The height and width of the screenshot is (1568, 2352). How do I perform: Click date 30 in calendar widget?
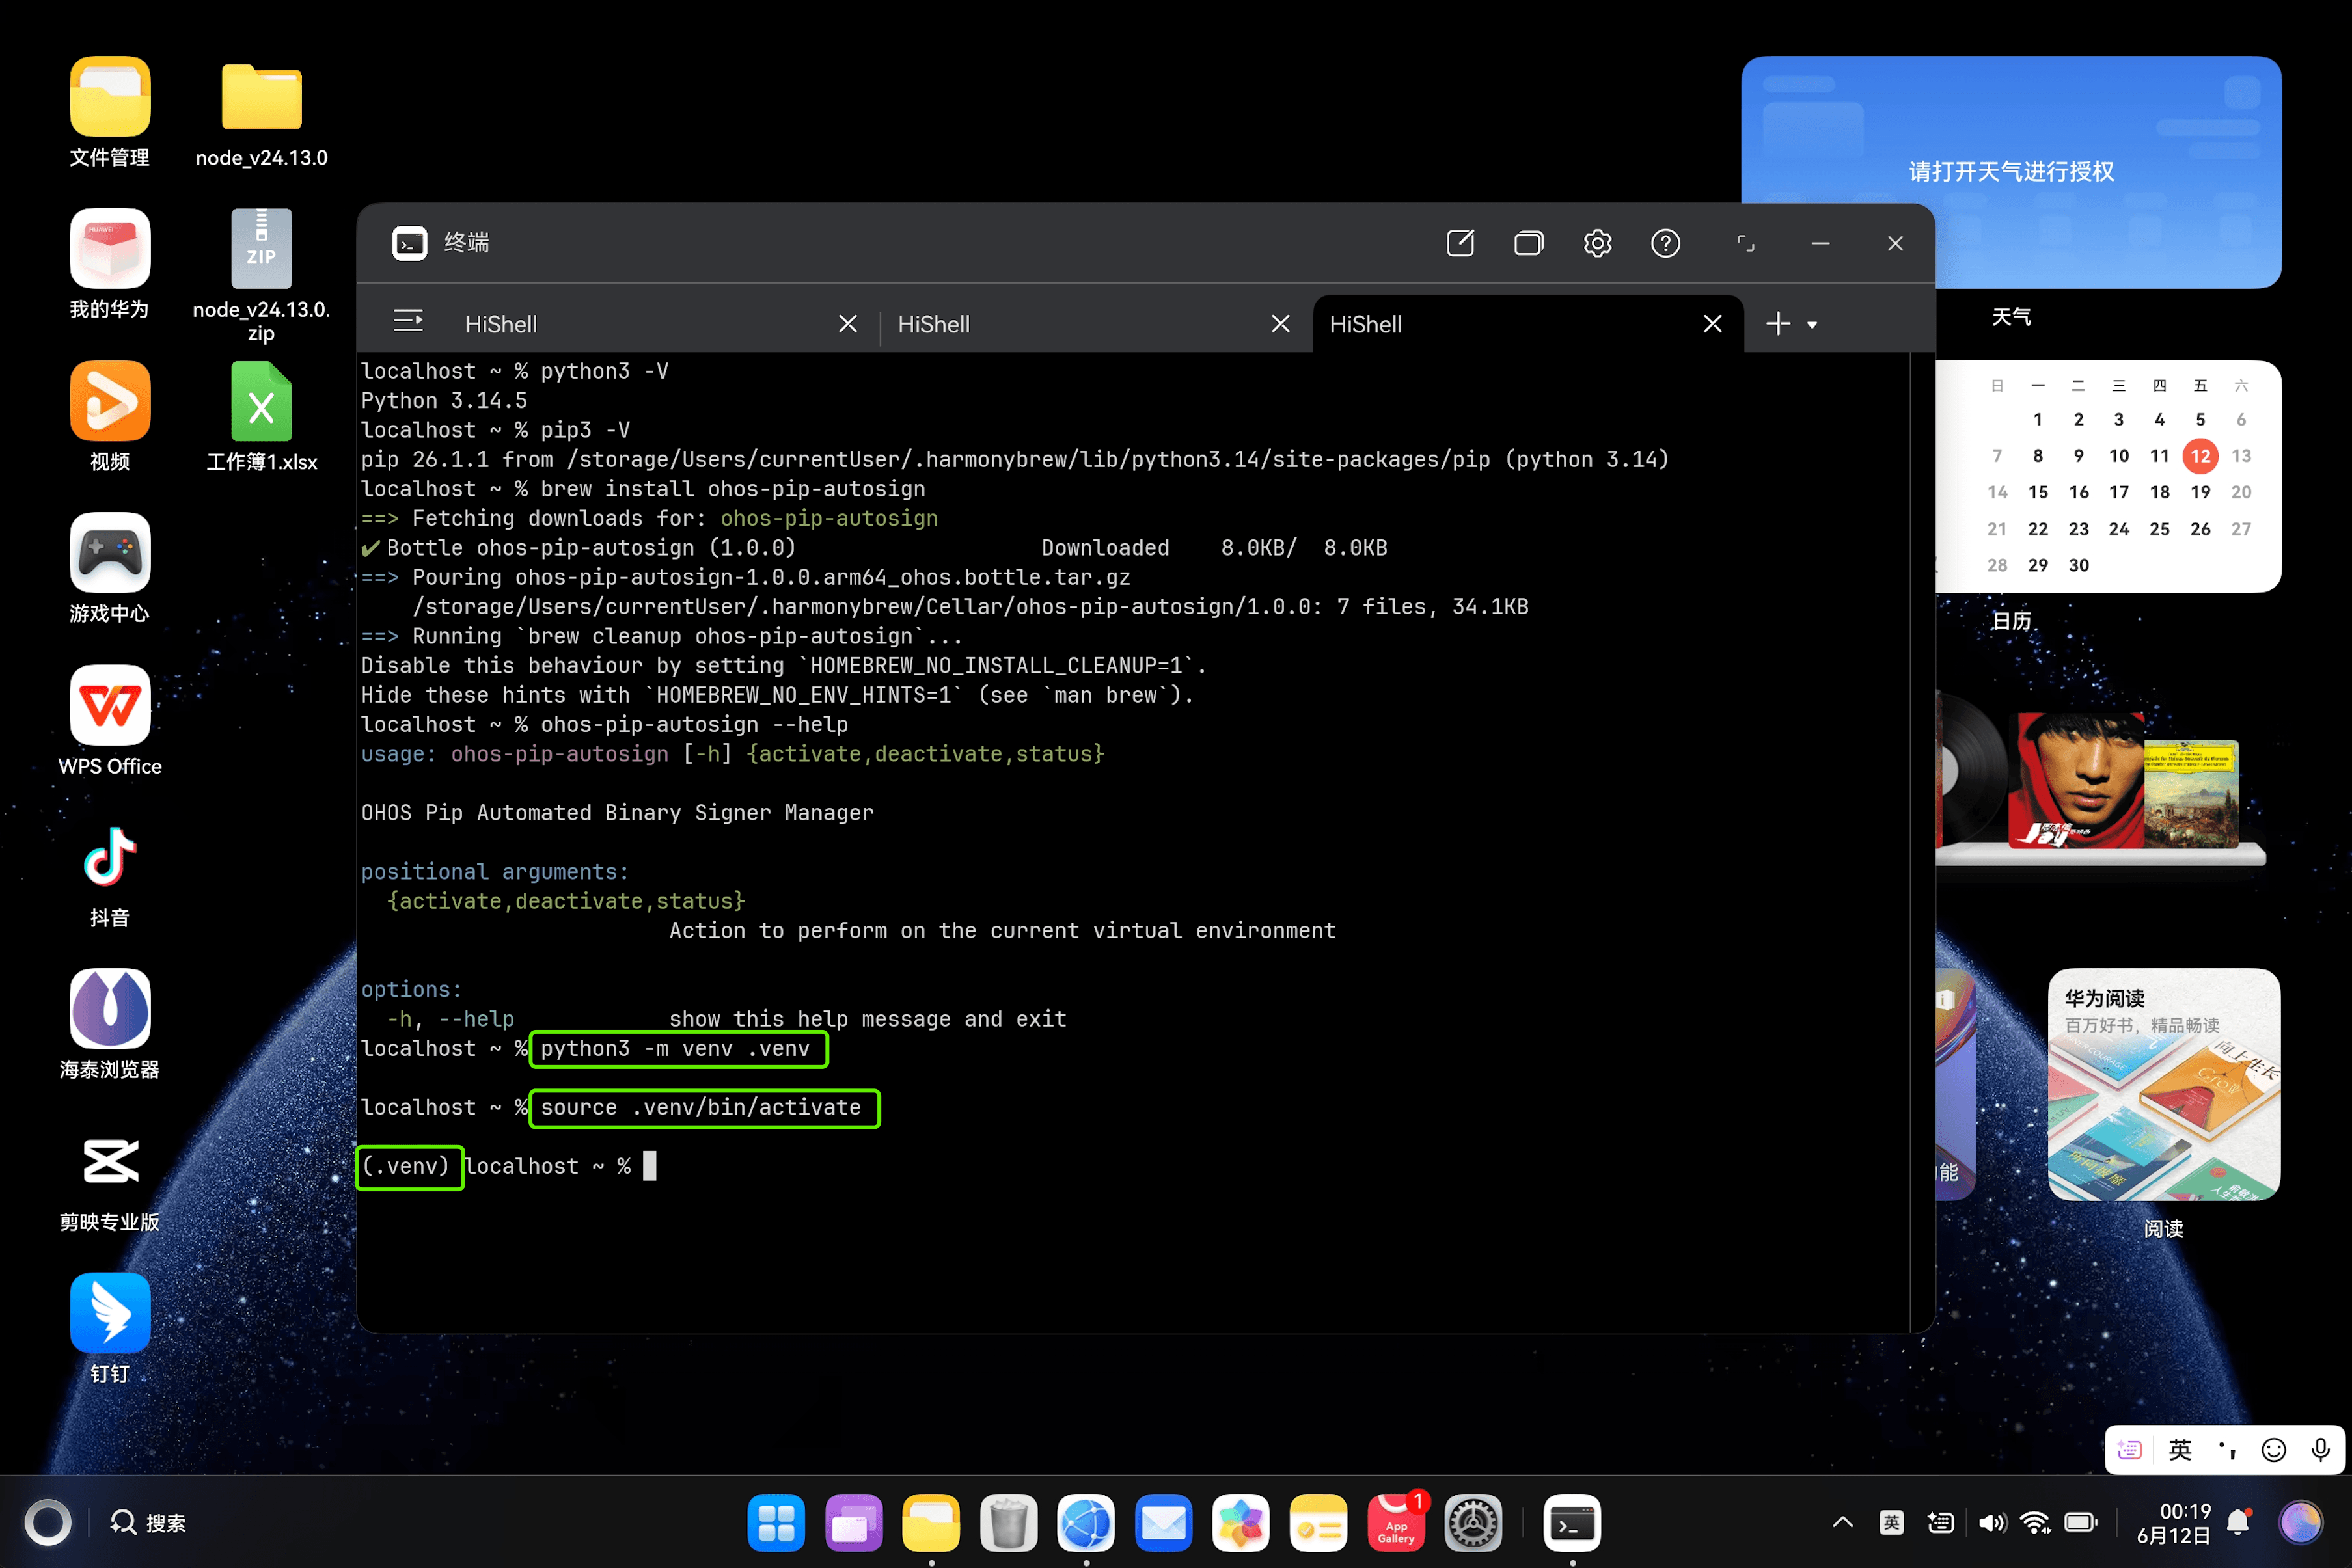click(x=2078, y=565)
